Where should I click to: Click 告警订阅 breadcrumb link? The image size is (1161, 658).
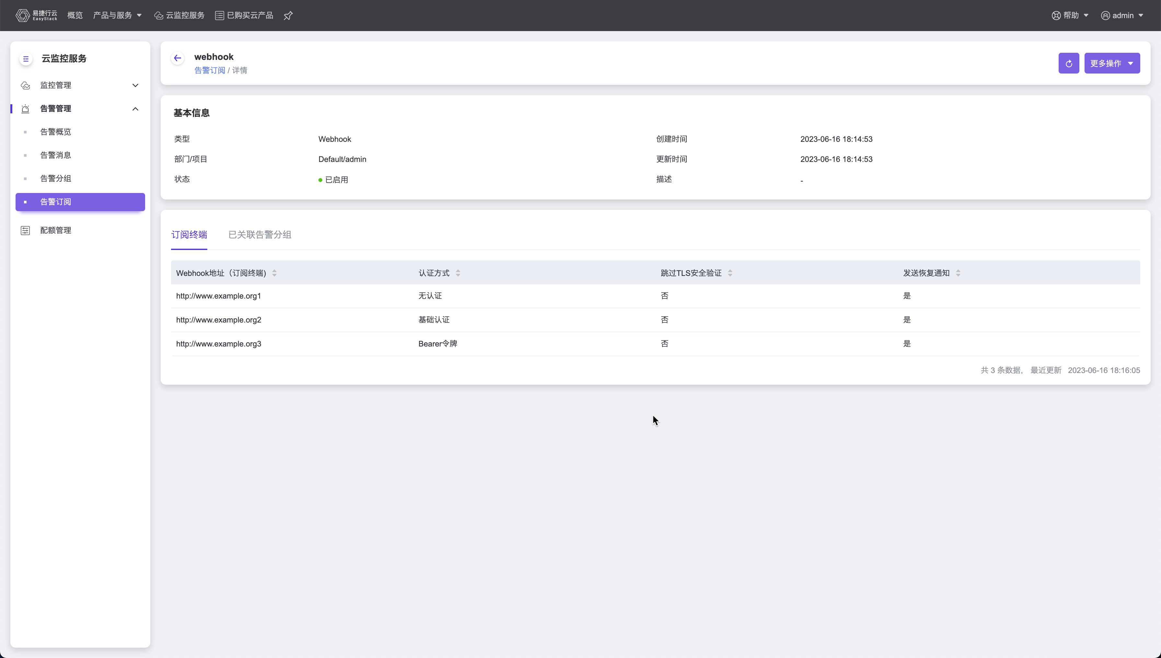point(209,70)
